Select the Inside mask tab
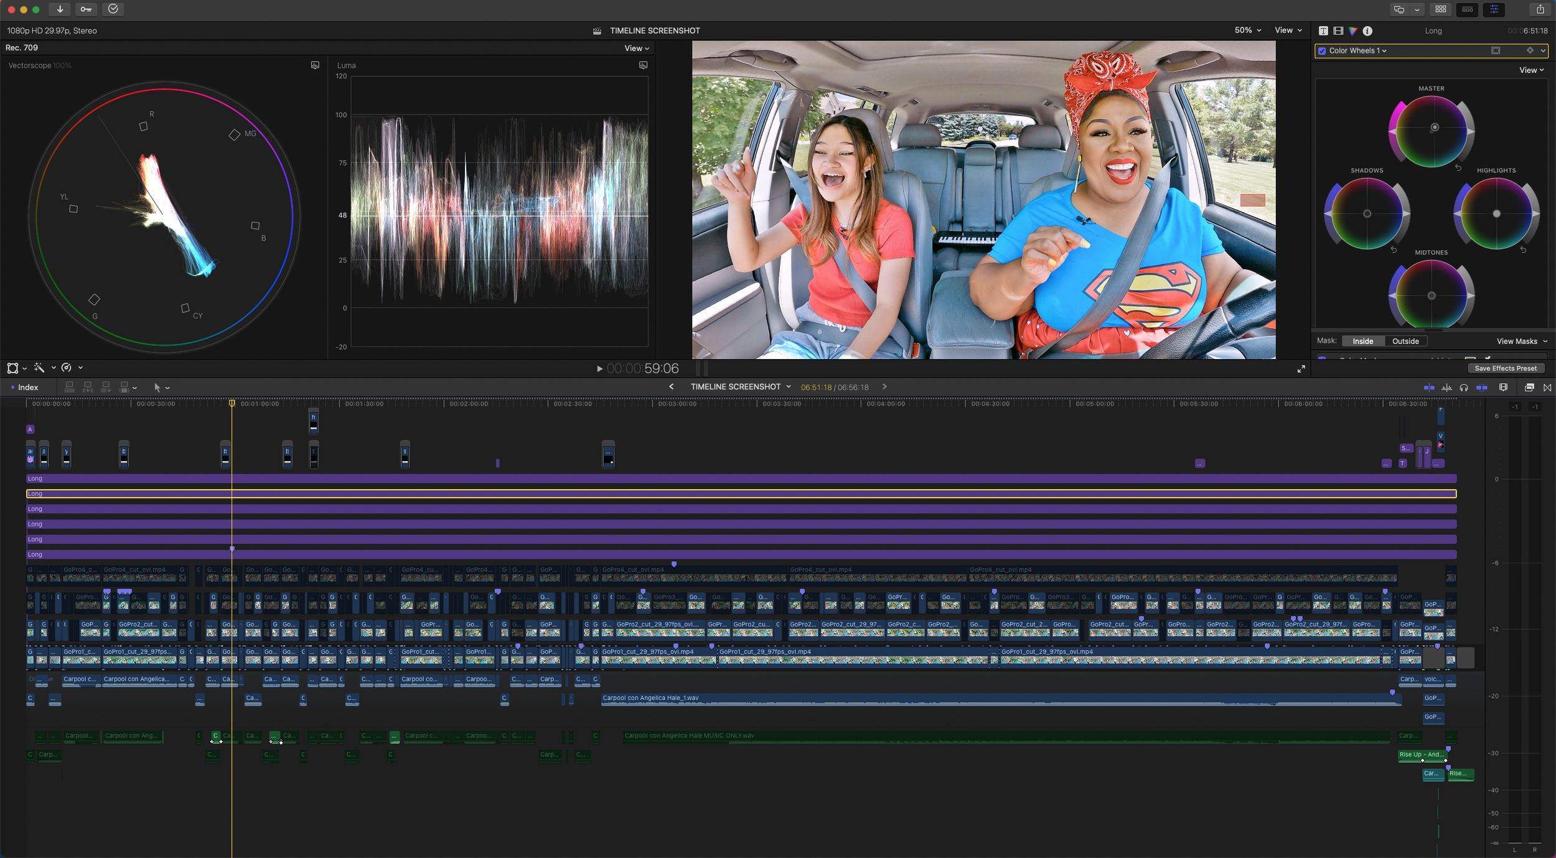 pos(1362,341)
